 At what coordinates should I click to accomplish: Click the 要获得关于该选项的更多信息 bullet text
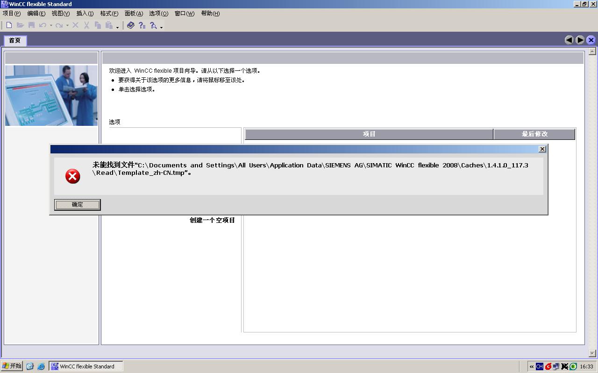point(182,80)
